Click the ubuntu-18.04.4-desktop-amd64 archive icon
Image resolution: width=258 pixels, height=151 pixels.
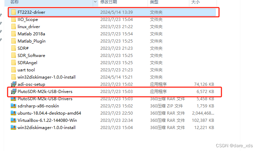click(13, 113)
